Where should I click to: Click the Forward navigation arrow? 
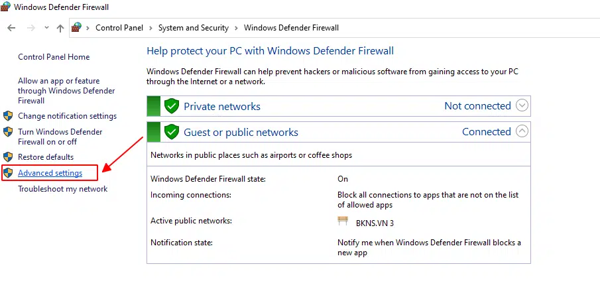coord(30,28)
